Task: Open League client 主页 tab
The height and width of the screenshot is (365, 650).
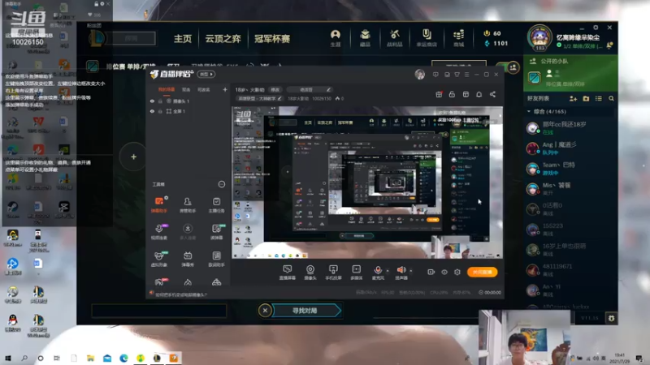Action: [x=183, y=38]
